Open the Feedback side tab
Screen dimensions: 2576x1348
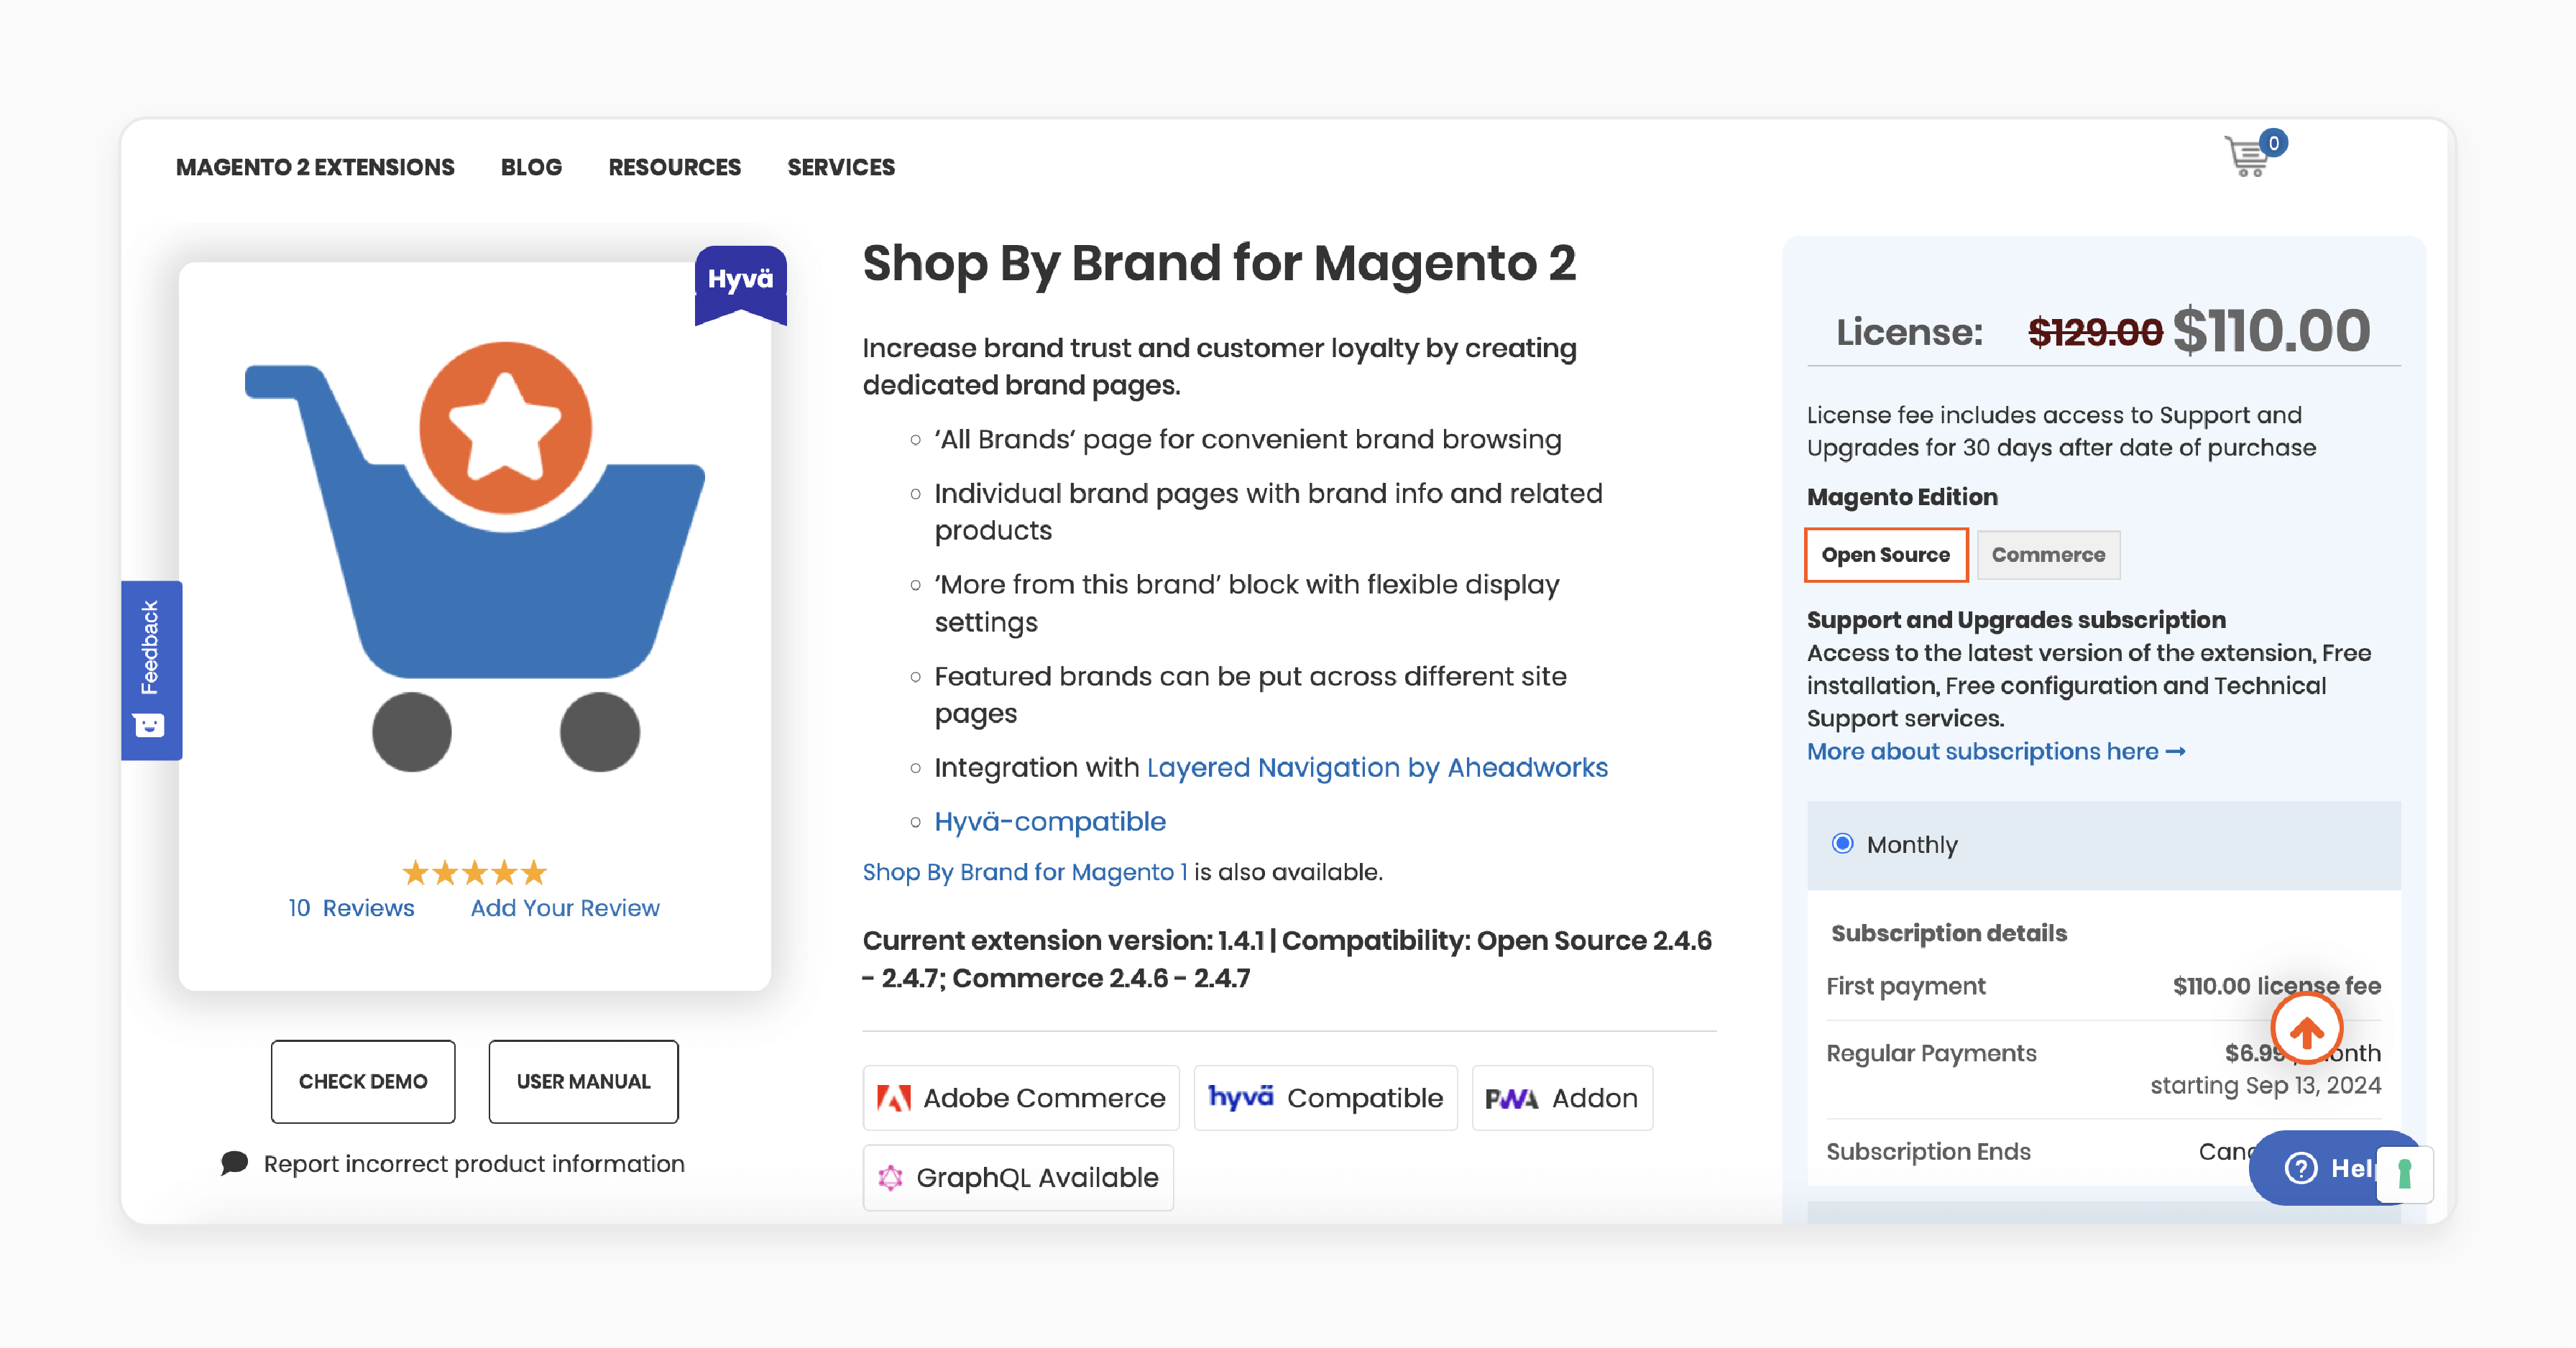click(151, 670)
